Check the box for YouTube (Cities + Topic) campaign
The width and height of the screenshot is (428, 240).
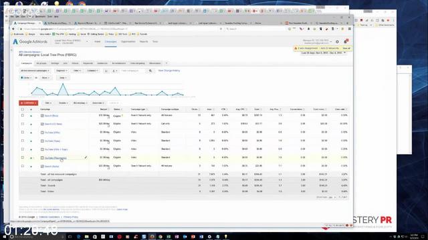coord(23,149)
